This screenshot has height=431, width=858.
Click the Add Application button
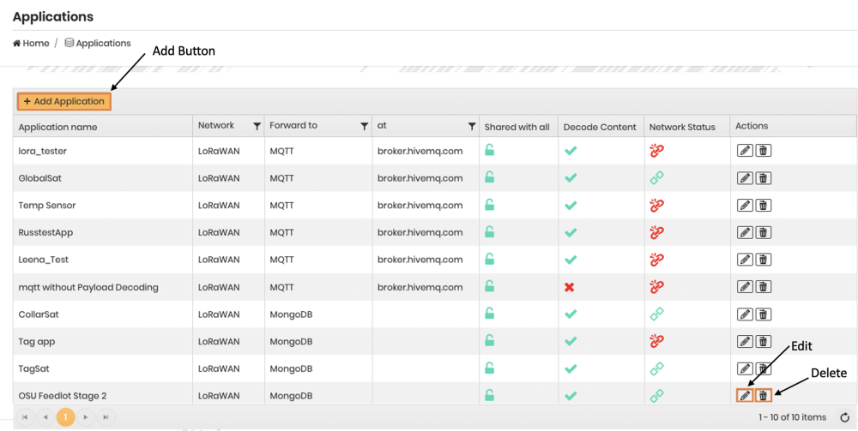(64, 101)
